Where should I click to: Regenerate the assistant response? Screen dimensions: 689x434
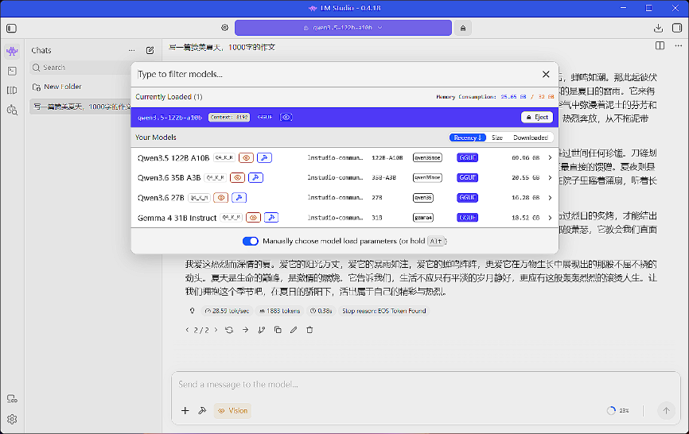tap(229, 330)
